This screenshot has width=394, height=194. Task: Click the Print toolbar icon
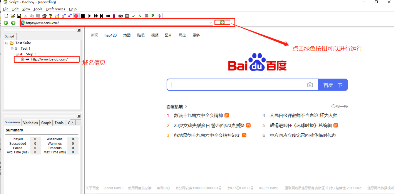click(44, 16)
